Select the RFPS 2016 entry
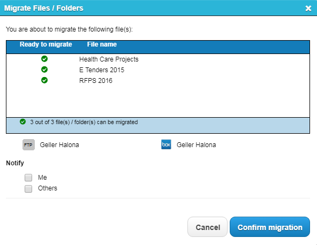317x245 pixels. [96, 81]
